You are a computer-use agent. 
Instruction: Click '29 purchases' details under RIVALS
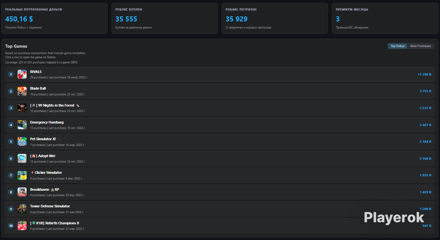(59, 77)
